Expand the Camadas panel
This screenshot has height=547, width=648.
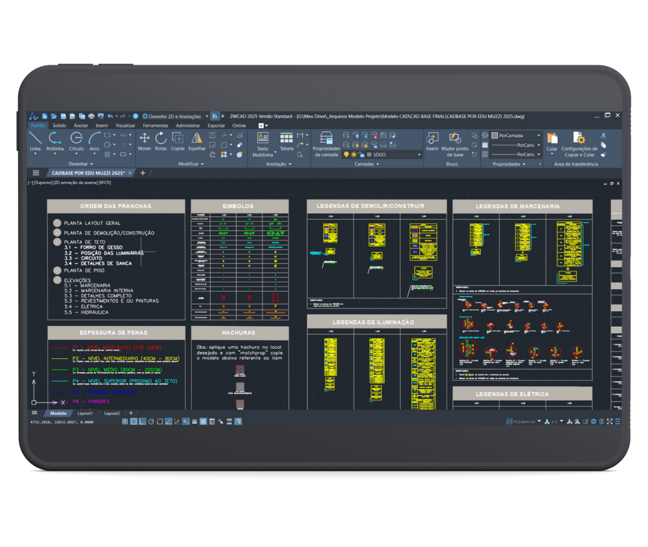(x=367, y=164)
